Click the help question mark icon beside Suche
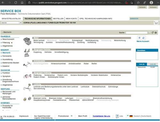 (x=156, y=32)
